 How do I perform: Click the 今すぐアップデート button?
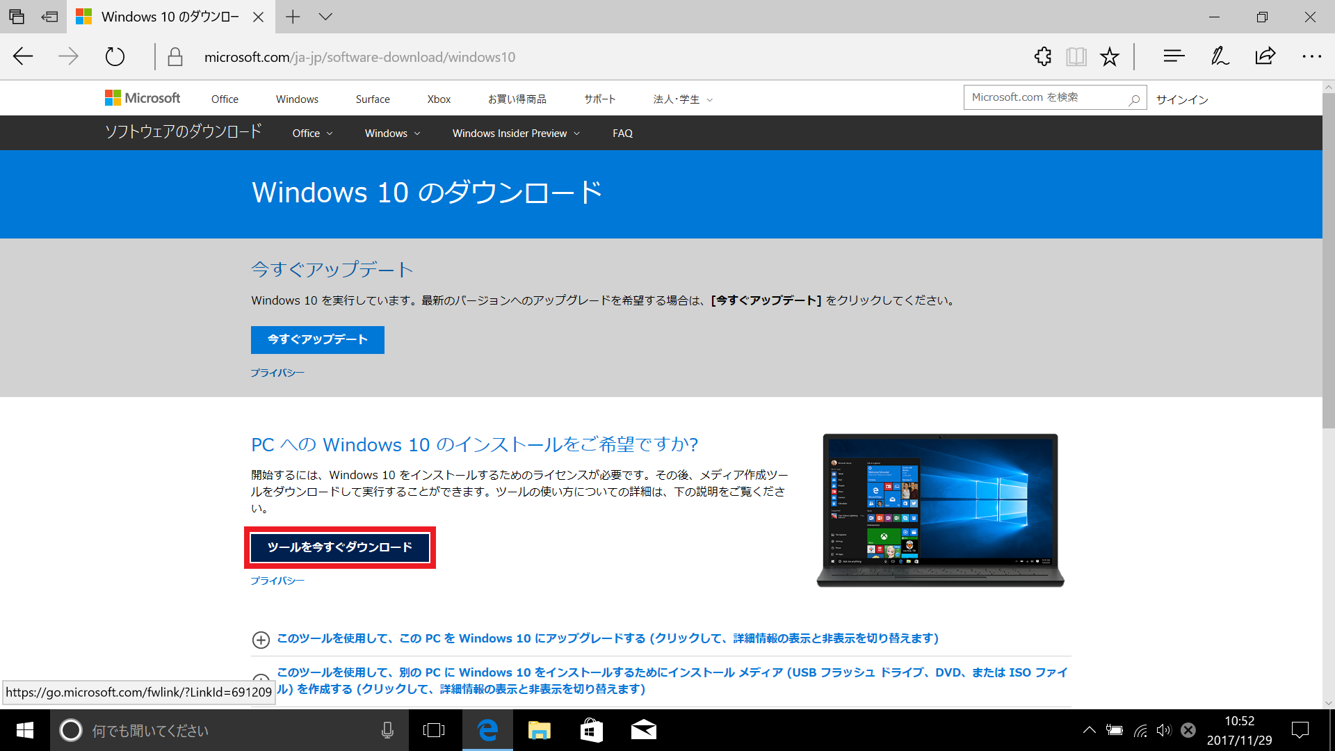coord(317,339)
